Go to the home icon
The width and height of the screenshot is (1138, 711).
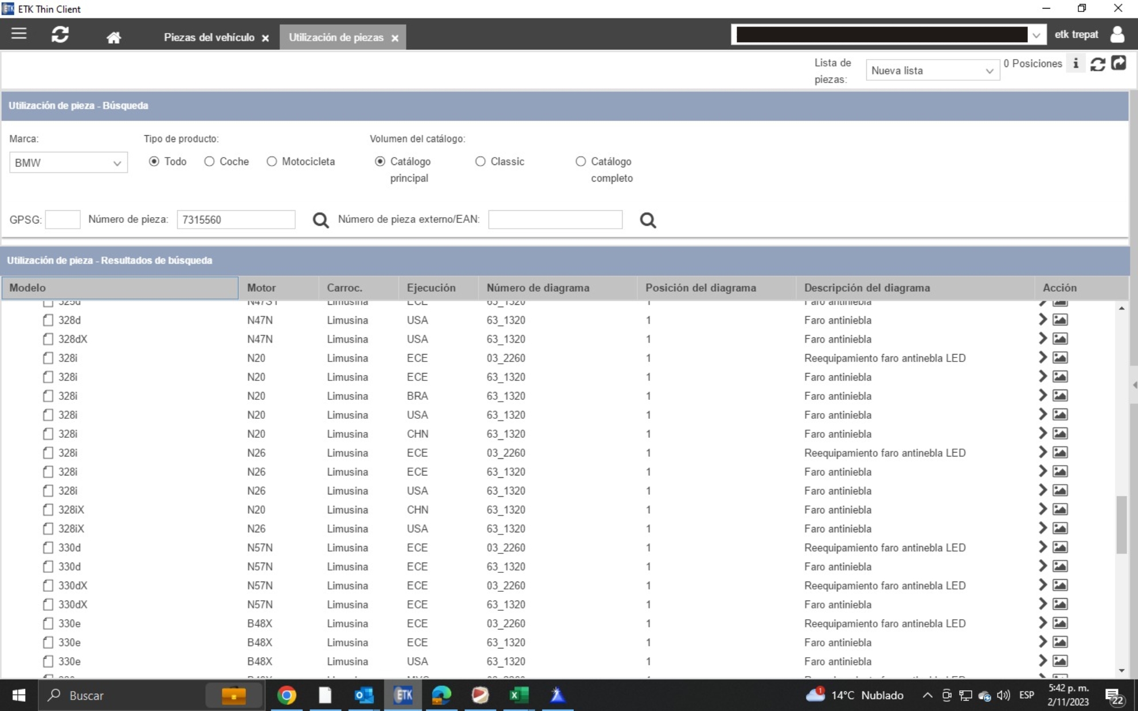(114, 38)
